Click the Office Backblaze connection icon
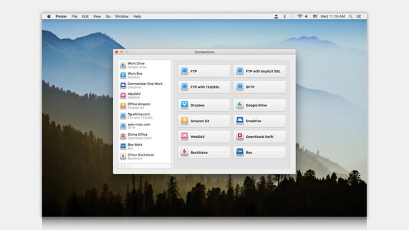 click(123, 157)
